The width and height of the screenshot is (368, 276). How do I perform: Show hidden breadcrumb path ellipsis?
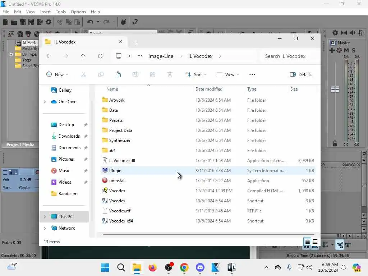pyautogui.click(x=140, y=56)
